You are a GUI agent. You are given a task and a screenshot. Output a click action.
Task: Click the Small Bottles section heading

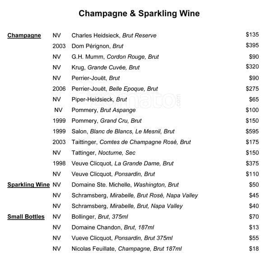26,216
